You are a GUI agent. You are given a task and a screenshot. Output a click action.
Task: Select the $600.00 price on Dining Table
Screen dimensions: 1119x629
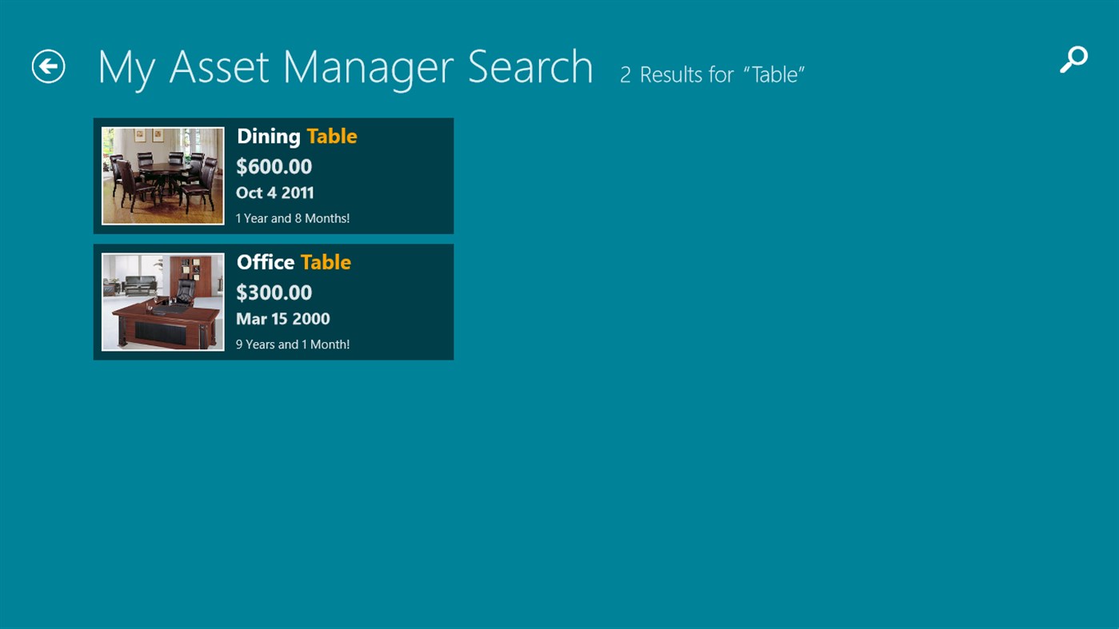point(274,166)
